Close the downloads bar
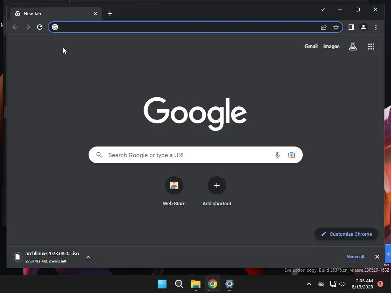The height and width of the screenshot is (293, 391). 377,257
